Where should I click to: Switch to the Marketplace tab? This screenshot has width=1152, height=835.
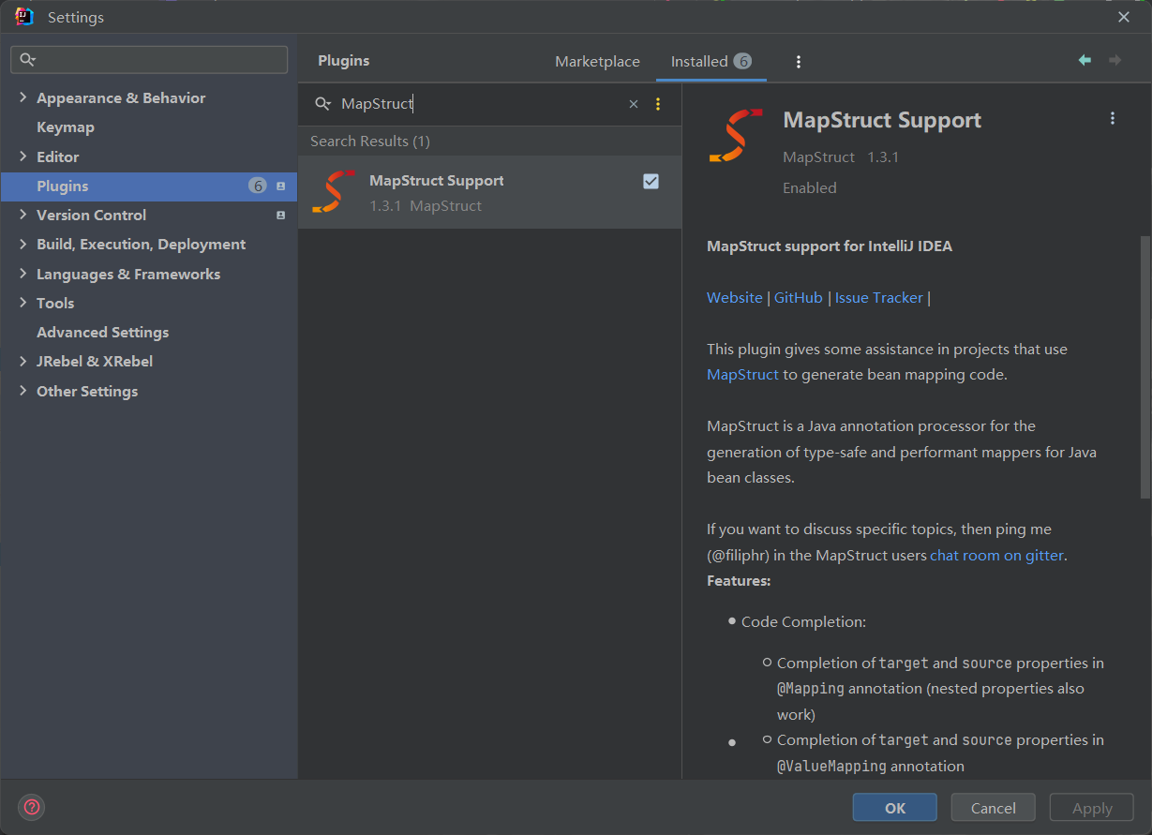(597, 62)
